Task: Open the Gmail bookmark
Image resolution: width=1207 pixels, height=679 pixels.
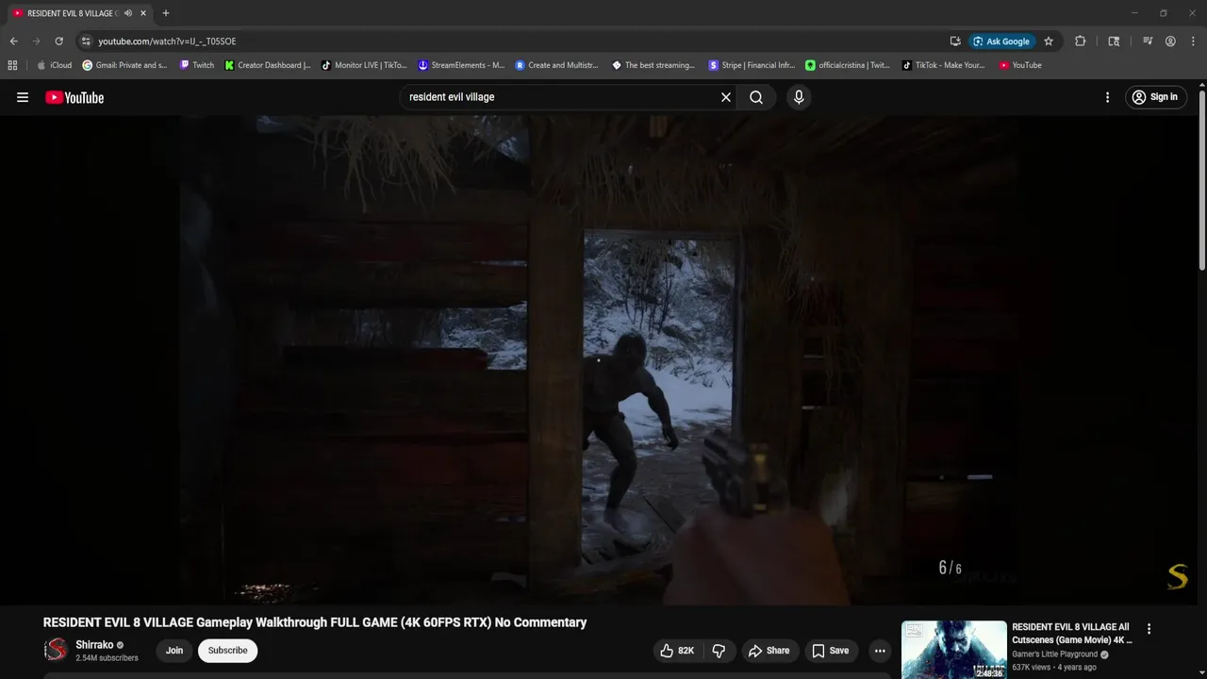Action: pos(124,65)
